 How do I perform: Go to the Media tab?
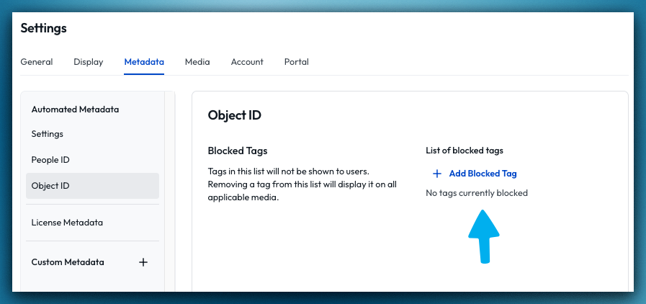197,62
